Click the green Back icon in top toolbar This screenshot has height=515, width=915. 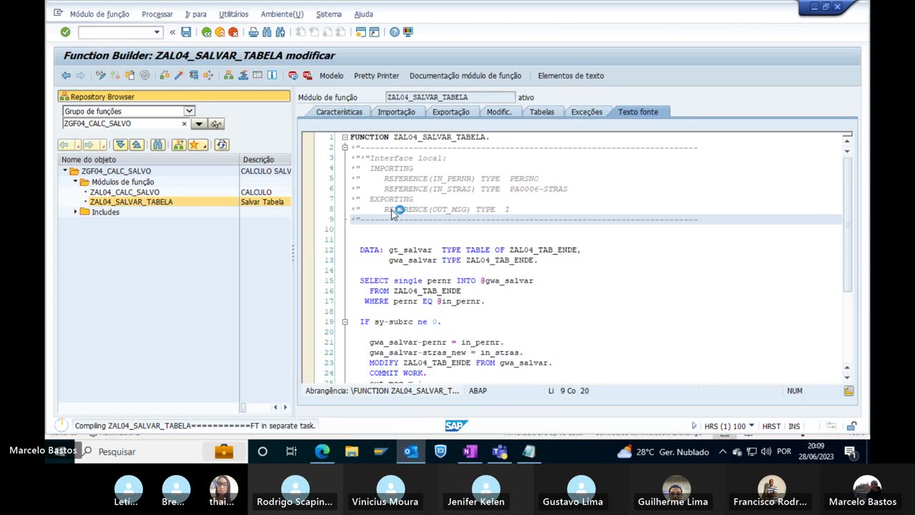207,32
